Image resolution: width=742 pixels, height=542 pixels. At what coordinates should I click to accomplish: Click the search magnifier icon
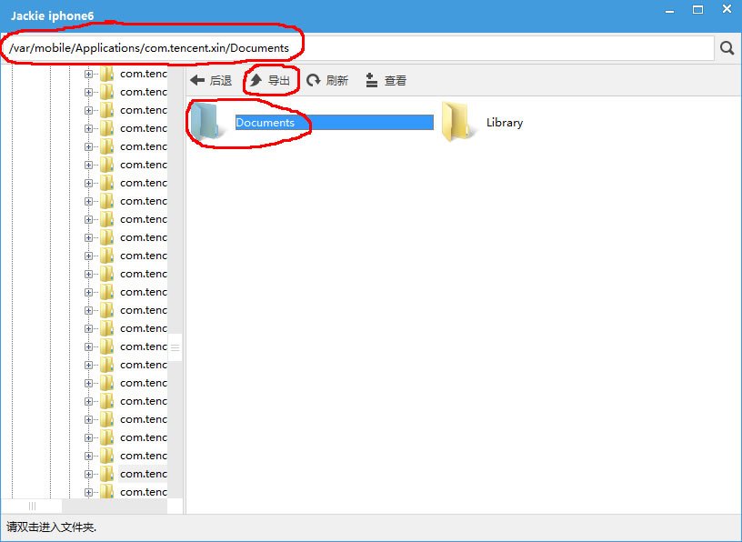[x=727, y=48]
